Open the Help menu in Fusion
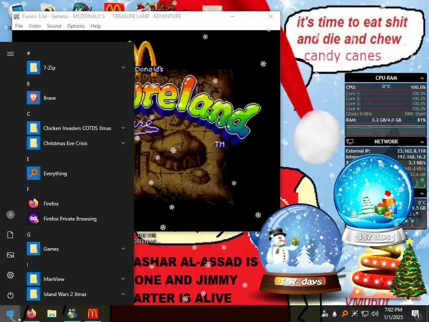 tap(96, 26)
